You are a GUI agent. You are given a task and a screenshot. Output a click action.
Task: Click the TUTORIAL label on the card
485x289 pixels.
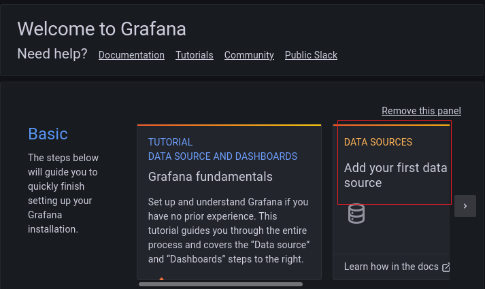coord(170,142)
